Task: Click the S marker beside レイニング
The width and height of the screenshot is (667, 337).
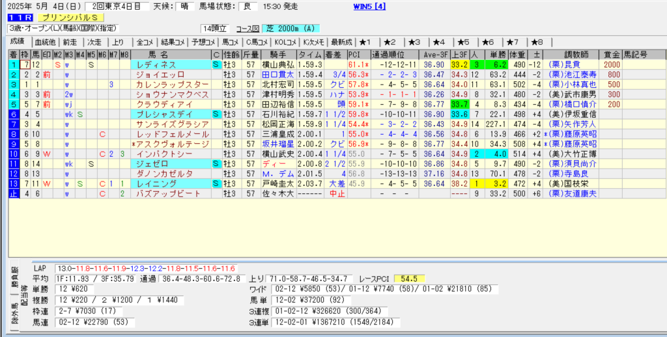Action: point(216,184)
